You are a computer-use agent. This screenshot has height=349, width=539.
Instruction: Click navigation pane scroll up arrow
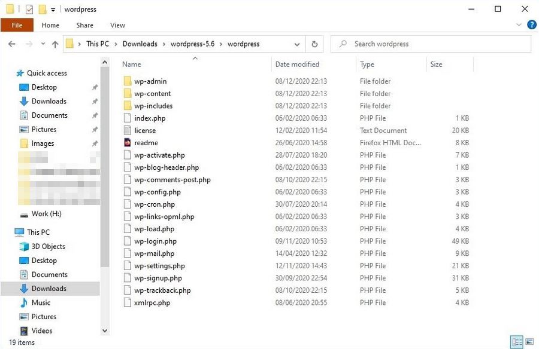pos(105,62)
